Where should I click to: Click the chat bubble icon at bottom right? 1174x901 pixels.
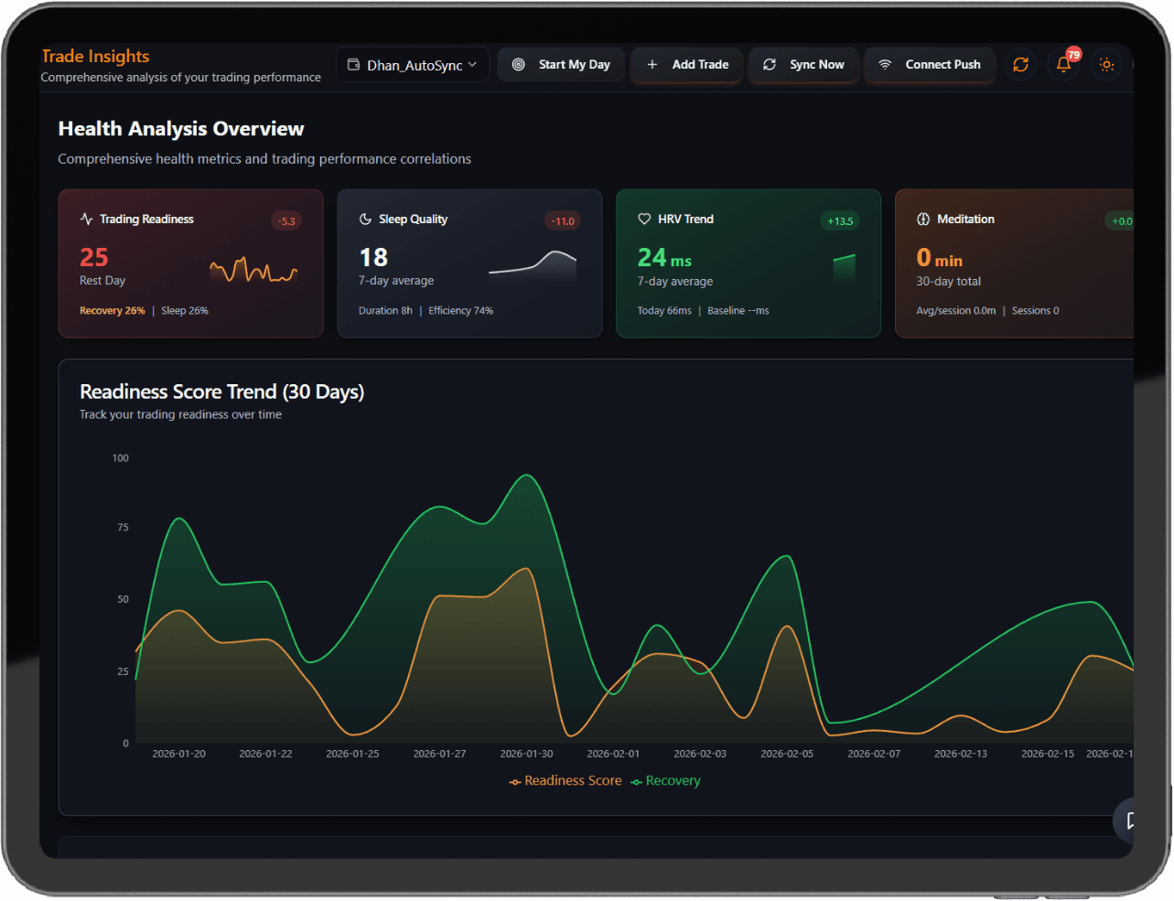[1130, 821]
